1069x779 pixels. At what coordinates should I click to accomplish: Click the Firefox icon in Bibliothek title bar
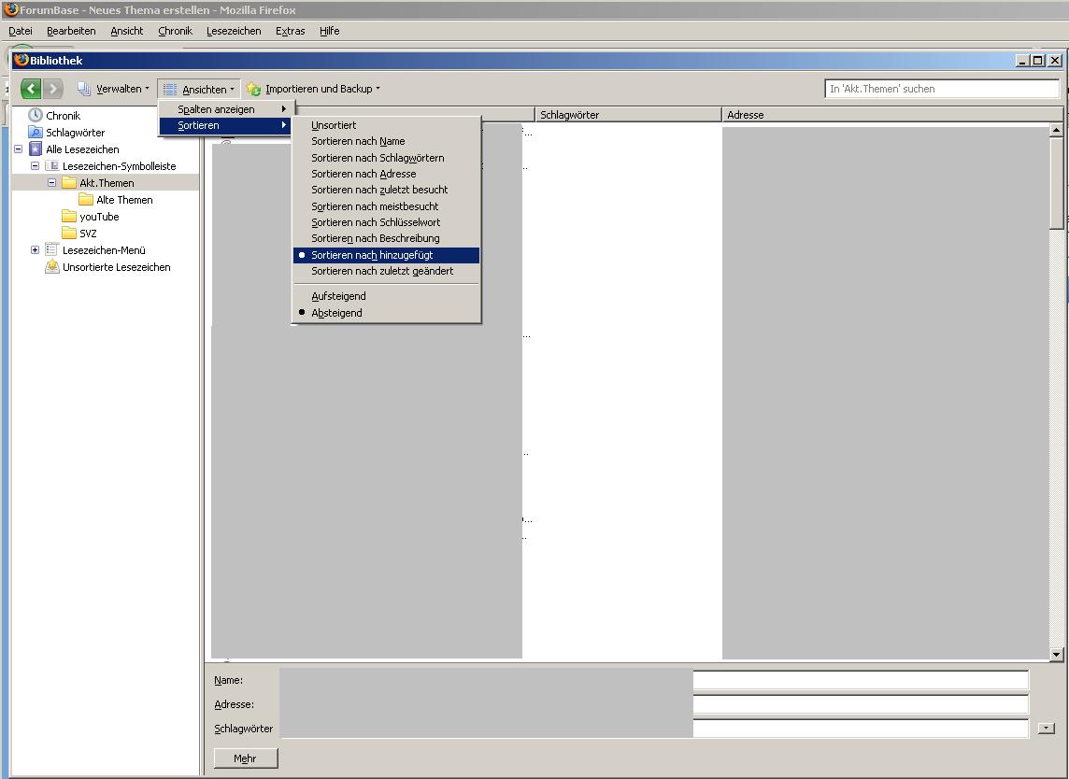[21, 60]
